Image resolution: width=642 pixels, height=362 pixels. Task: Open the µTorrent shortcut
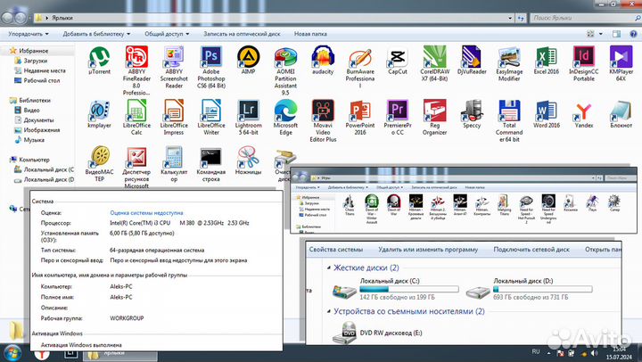(100, 61)
